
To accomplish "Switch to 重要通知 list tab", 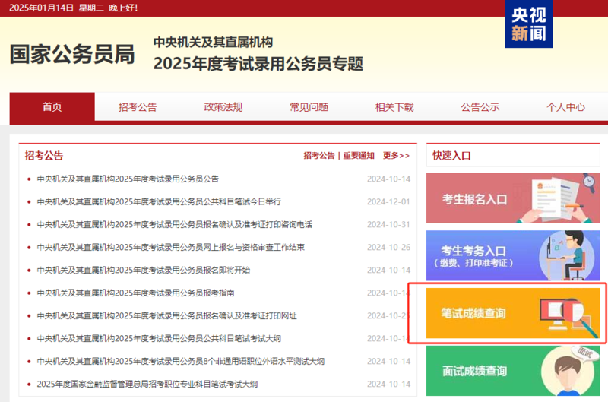I will tap(358, 156).
